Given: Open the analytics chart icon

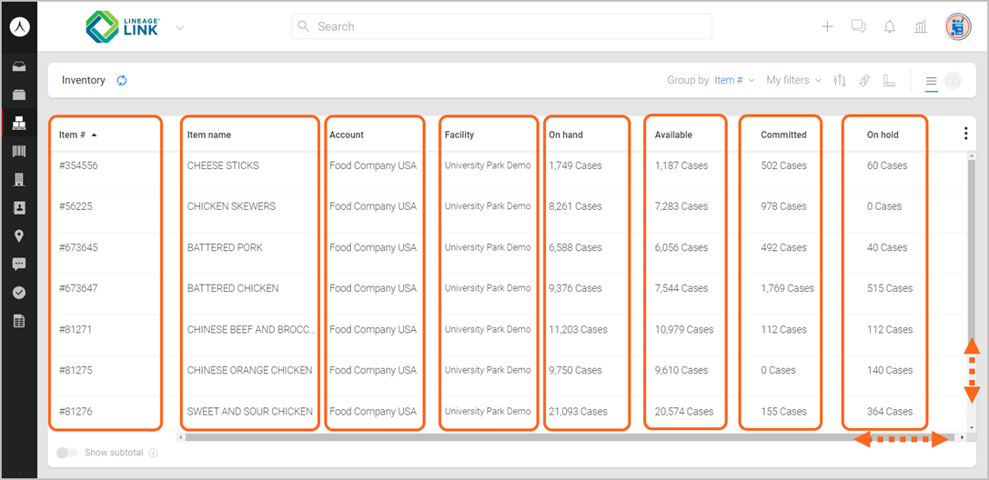Looking at the screenshot, I should (921, 26).
